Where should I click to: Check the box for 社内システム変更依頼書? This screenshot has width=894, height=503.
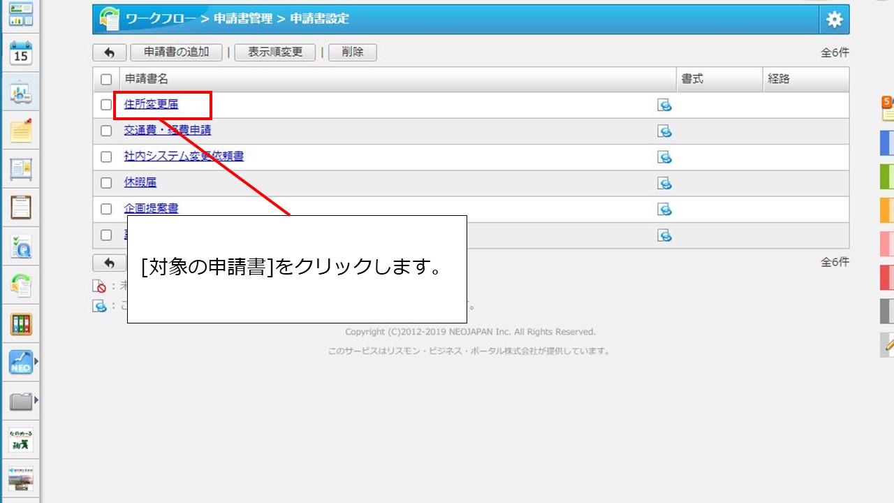pyautogui.click(x=106, y=157)
